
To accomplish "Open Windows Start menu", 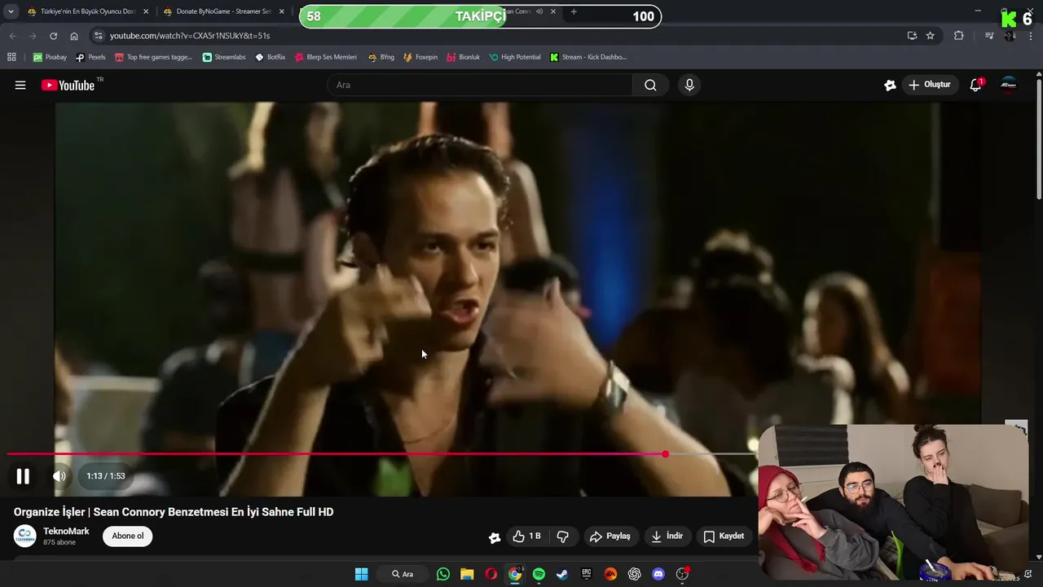I will tap(361, 574).
